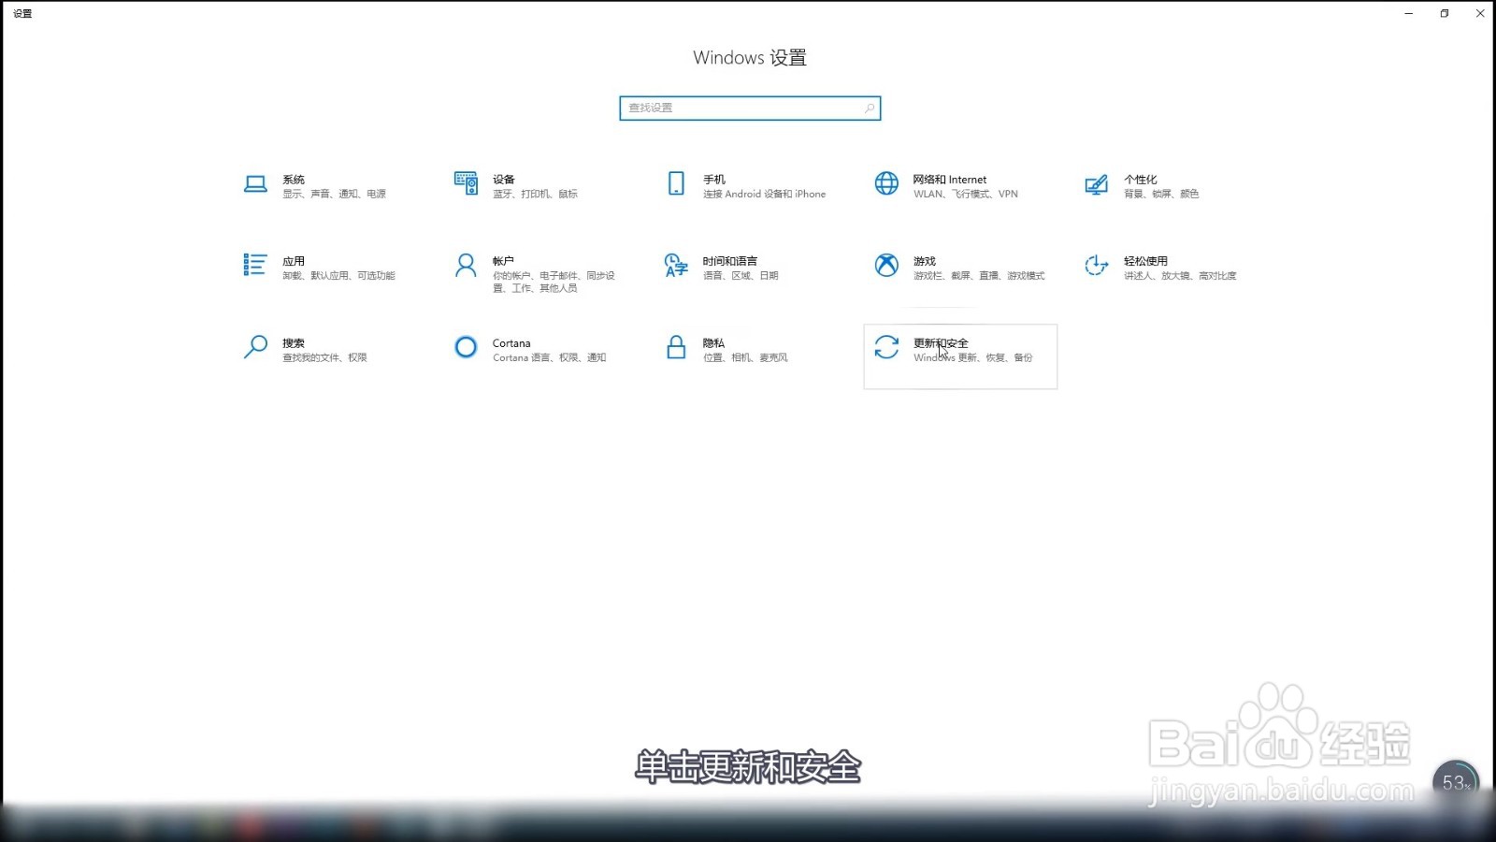Focus the 查找设置 search field
Viewport: 1496px width, 842px height.
(750, 109)
